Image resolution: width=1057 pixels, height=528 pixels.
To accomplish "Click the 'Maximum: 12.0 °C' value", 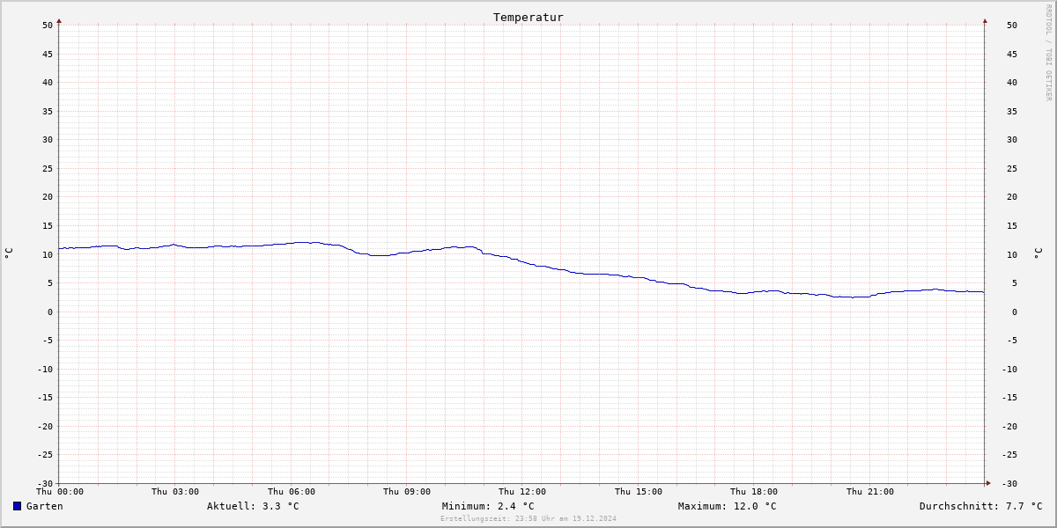I will click(728, 506).
